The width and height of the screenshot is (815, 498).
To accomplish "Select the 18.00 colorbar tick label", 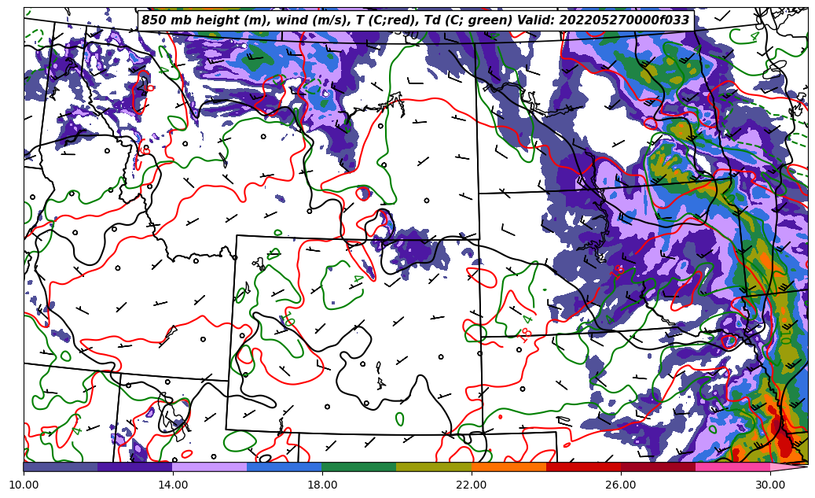I will 322,484.
